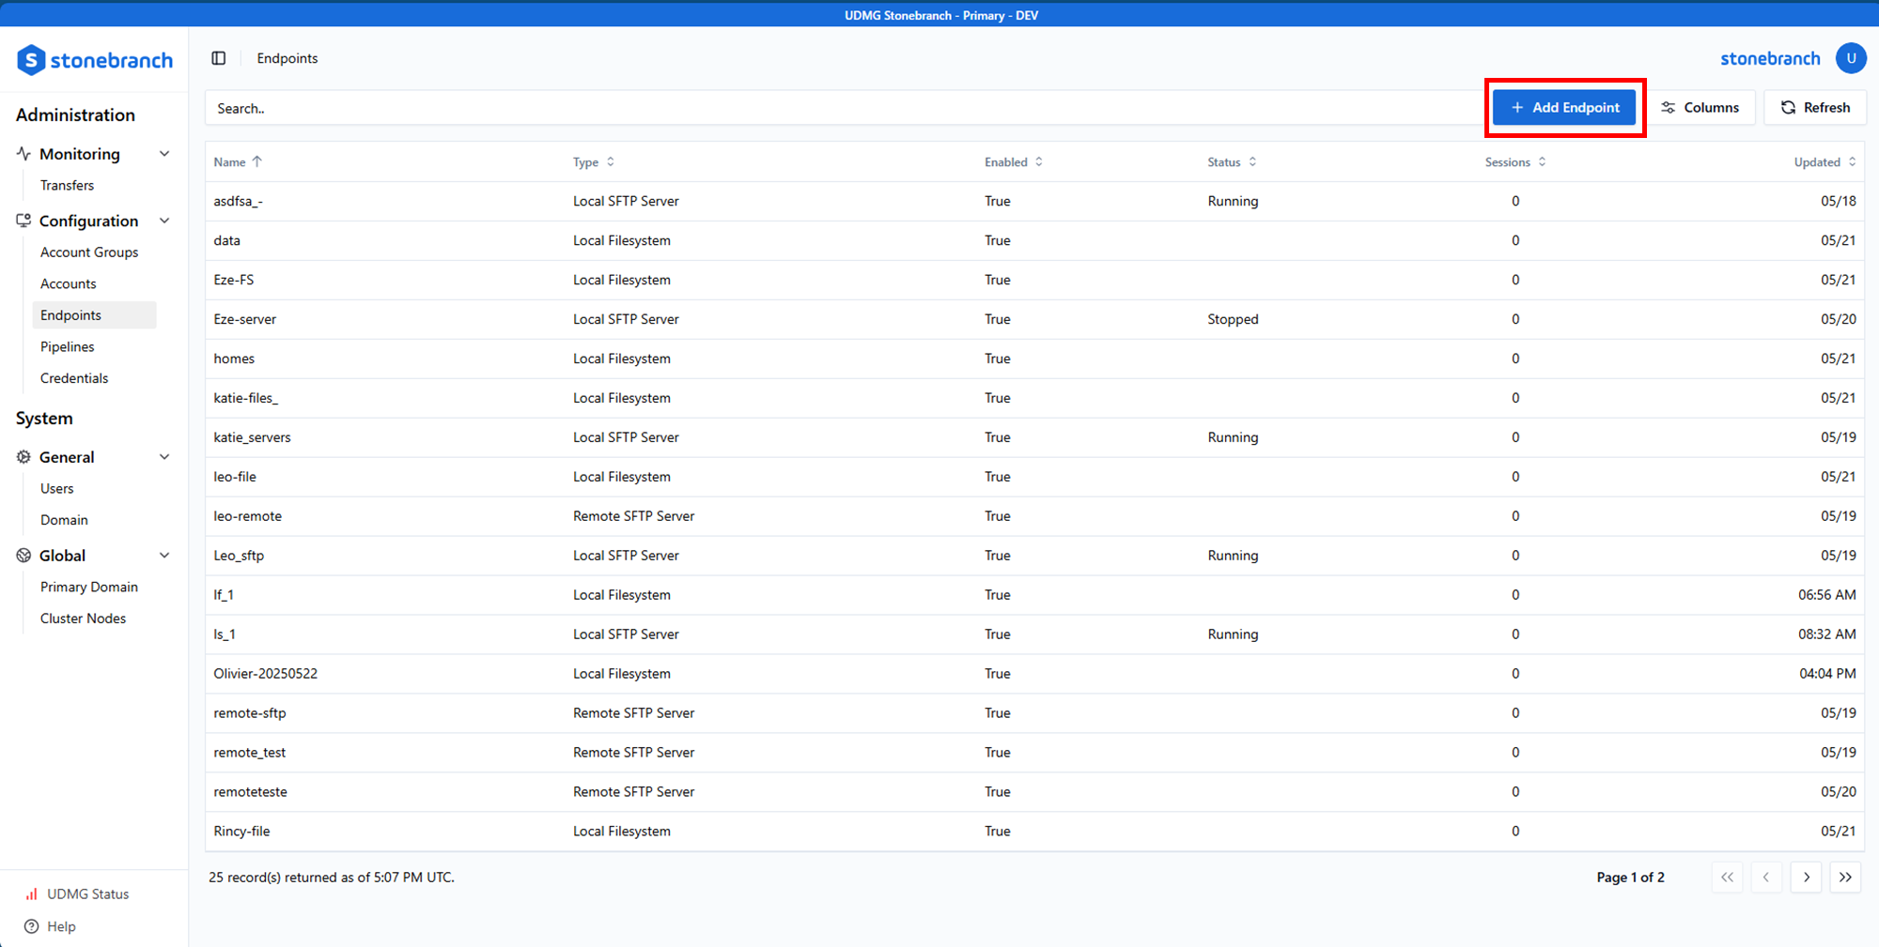The width and height of the screenshot is (1879, 947).
Task: Open Pipelines in the sidebar
Action: (68, 347)
